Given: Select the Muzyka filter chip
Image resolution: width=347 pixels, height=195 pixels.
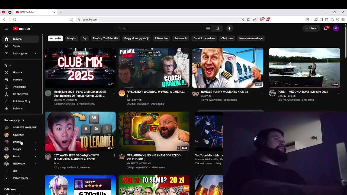Looking at the screenshot, I should pyautogui.click(x=72, y=38).
